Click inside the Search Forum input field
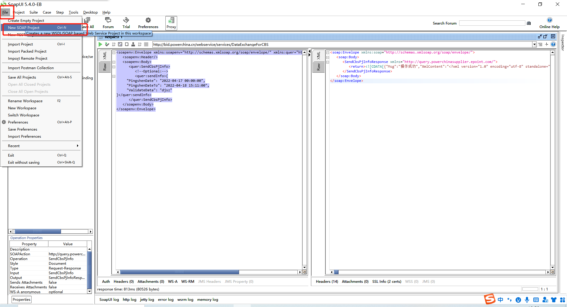This screenshot has width=567, height=307. [492, 23]
